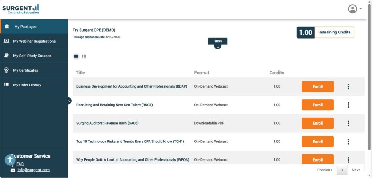Open the accessibility widget icon
Image resolution: width=372 pixels, height=178 pixels.
pyautogui.click(x=10, y=160)
